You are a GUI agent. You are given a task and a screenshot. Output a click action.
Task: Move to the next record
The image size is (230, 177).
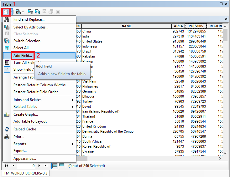point(39,165)
